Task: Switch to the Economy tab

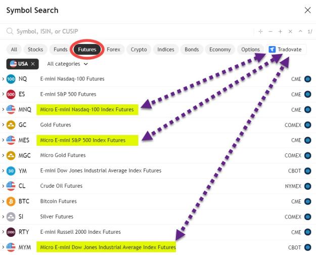Action: pyautogui.click(x=220, y=50)
